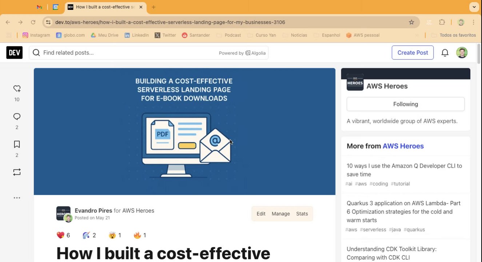Click the article cover image
Image resolution: width=482 pixels, height=262 pixels.
point(184,131)
